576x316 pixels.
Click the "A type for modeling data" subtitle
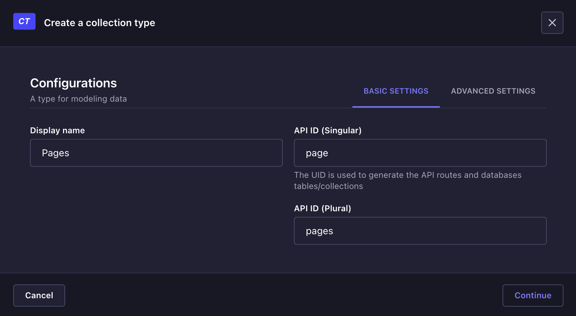[78, 99]
